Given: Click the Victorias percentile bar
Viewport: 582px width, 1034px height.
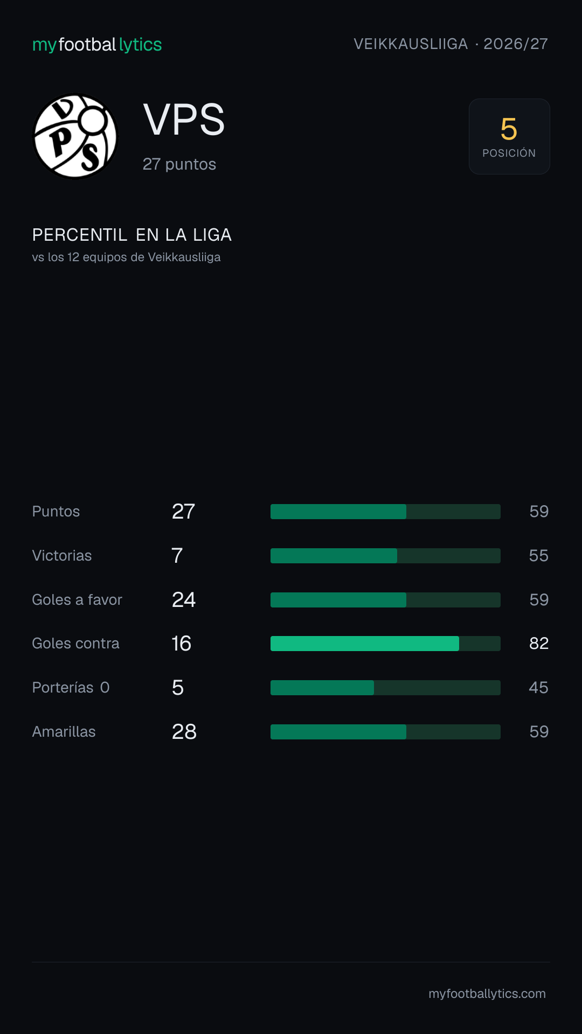Looking at the screenshot, I should point(385,556).
